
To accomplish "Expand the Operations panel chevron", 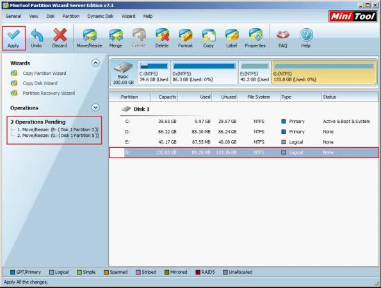I will click(95, 108).
